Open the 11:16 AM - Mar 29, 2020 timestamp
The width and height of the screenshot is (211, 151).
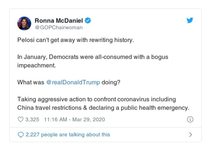coord(74,119)
